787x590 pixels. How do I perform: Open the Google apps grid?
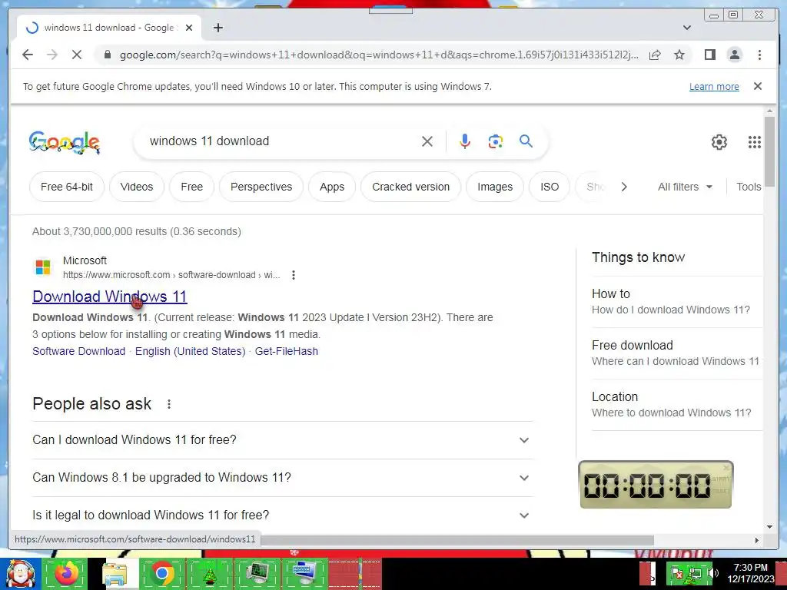coord(755,142)
